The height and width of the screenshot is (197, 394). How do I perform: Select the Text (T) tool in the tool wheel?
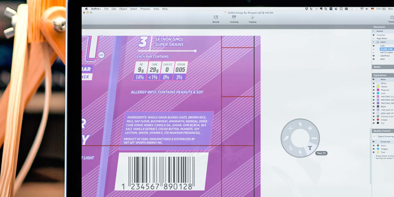click(310, 148)
